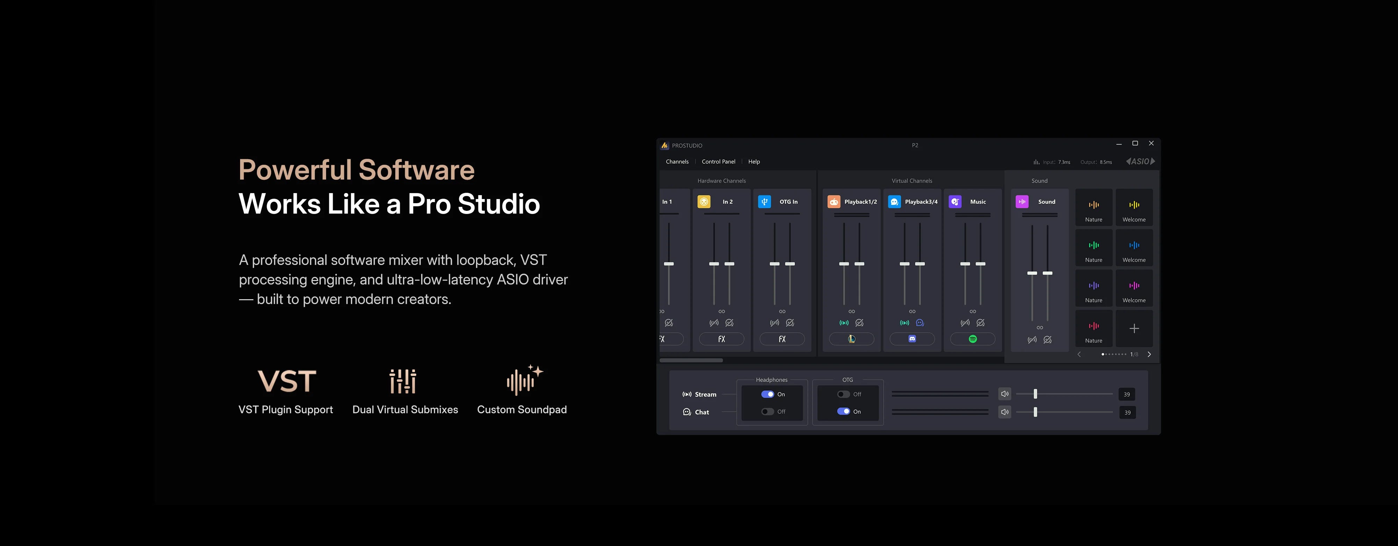Go to the next soundpad page arrow
The width and height of the screenshot is (1398, 546).
1149,354
